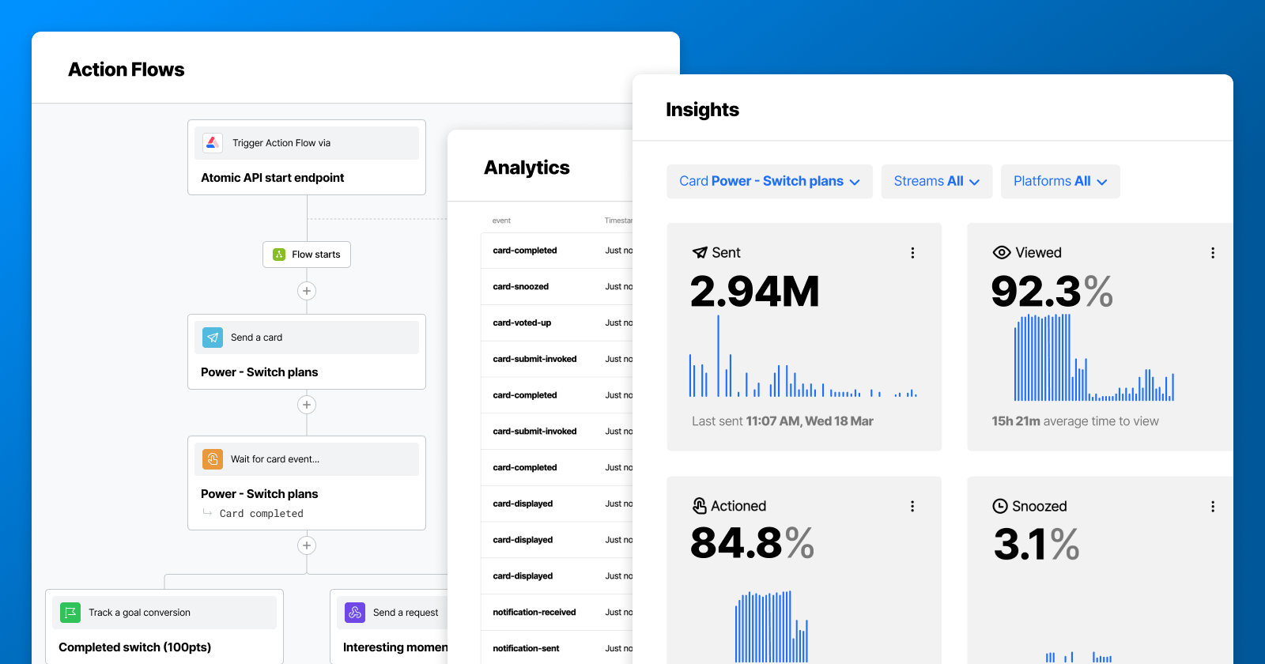Click the Atomic logo icon in trigger node
The width and height of the screenshot is (1265, 664).
(x=212, y=143)
